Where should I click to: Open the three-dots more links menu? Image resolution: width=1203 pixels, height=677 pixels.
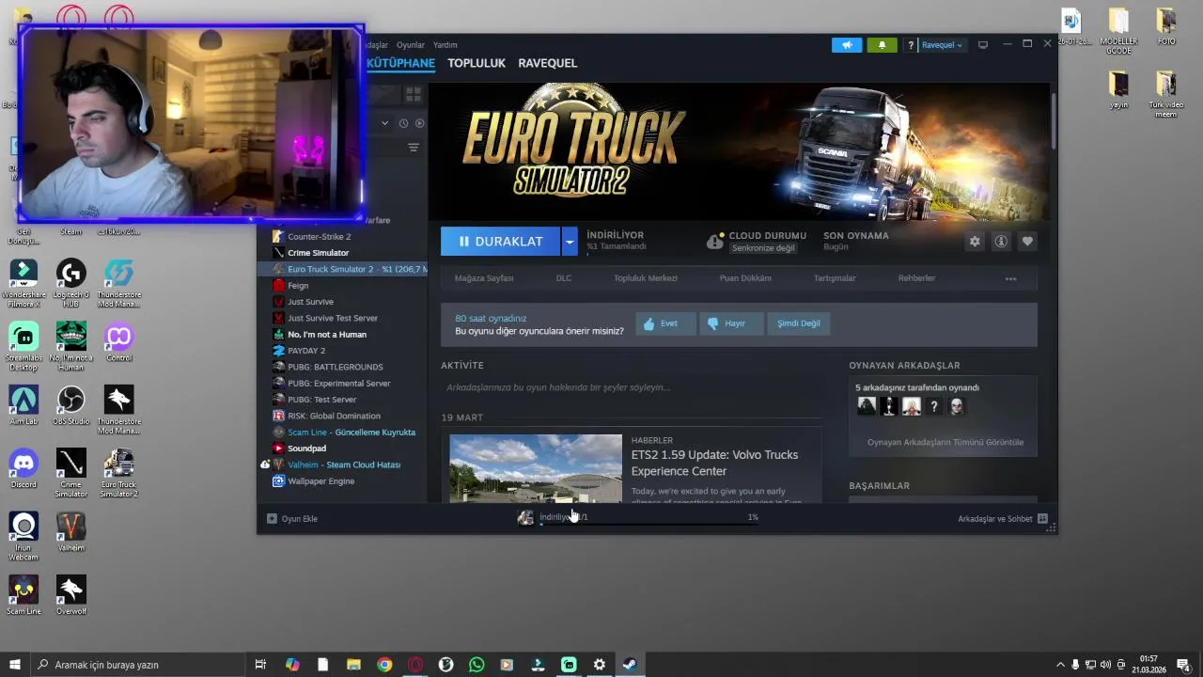(1010, 278)
